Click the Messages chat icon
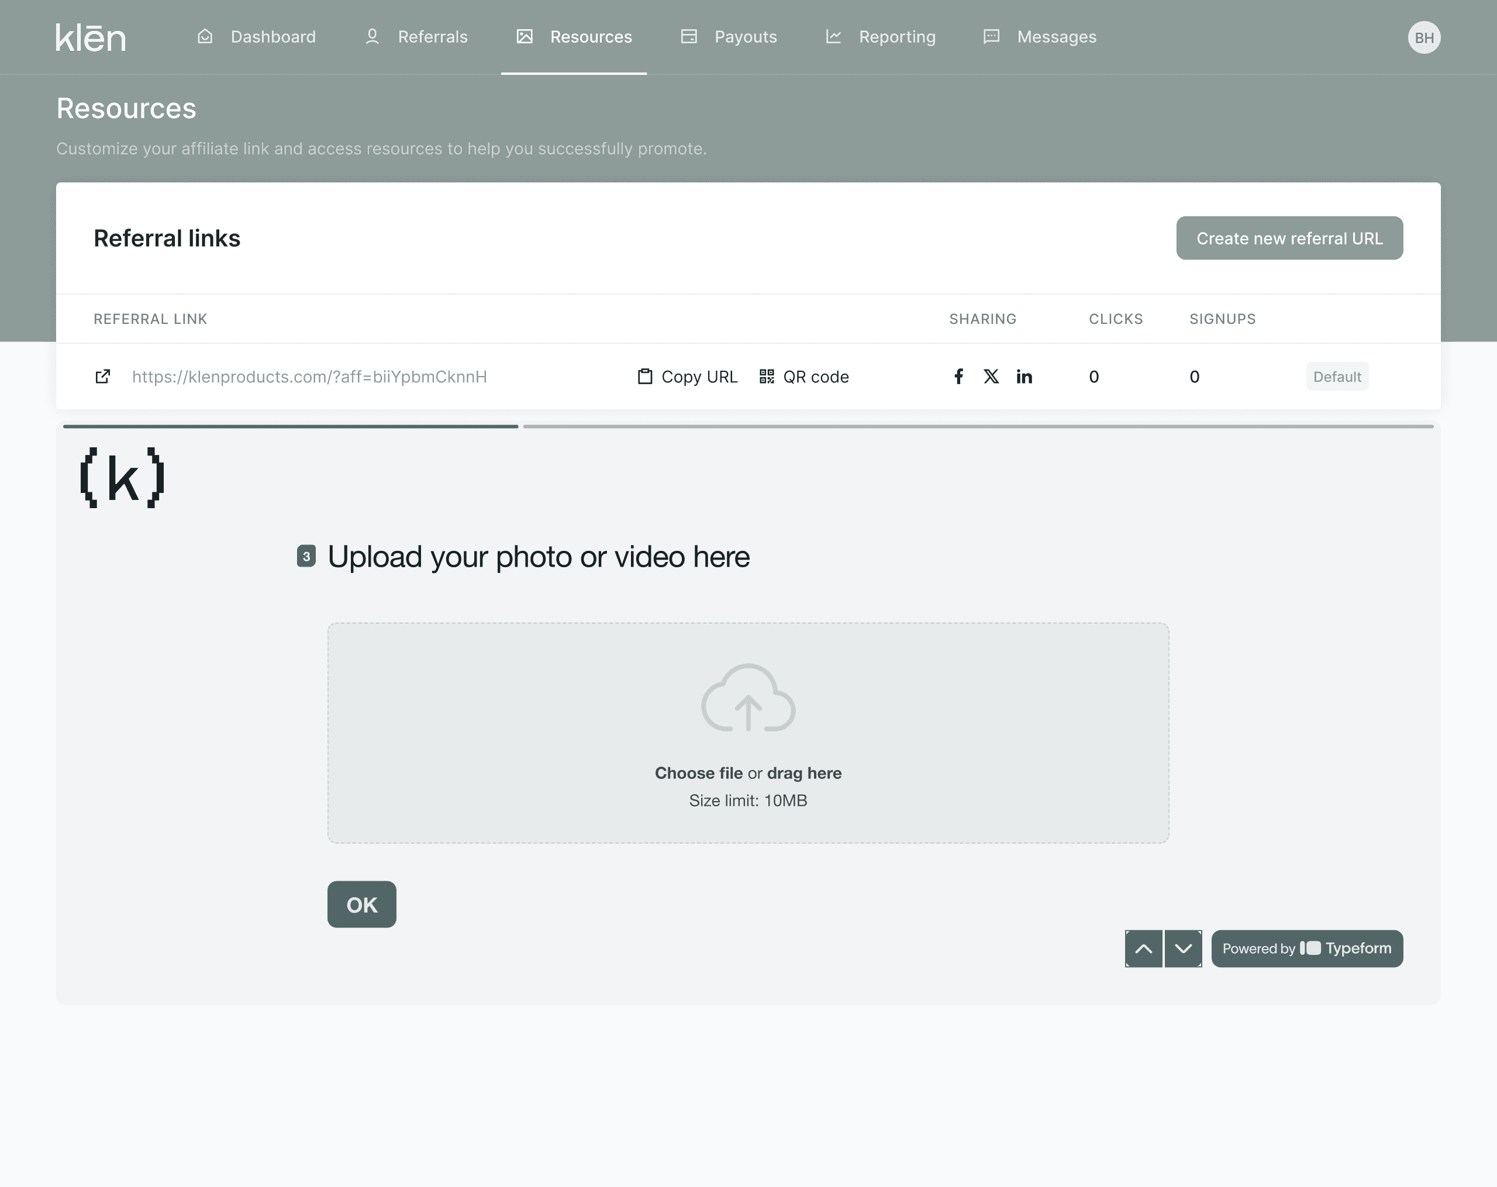Screen dimensions: 1497x1187 point(991,36)
